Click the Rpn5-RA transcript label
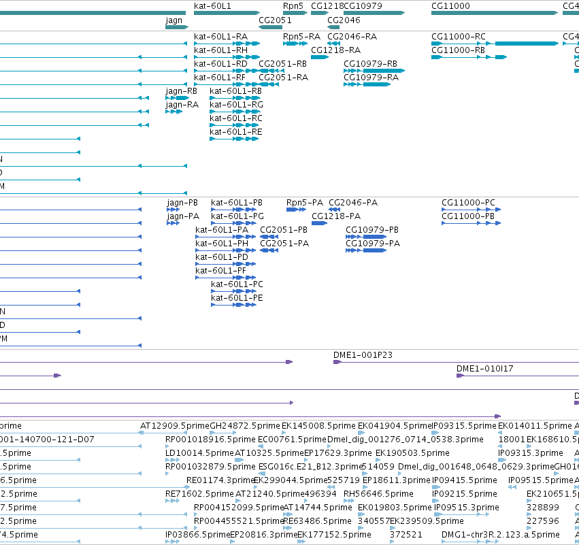579x545 pixels. [x=301, y=37]
